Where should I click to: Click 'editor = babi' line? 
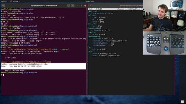(99, 49)
